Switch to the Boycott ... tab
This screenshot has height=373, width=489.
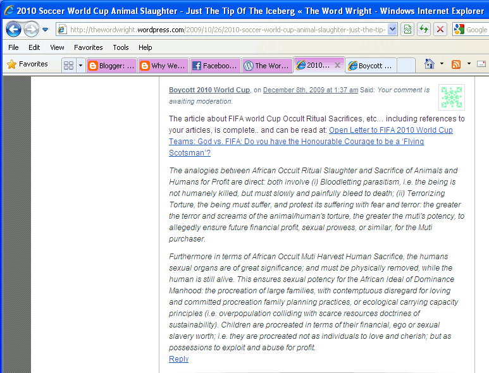tap(371, 66)
